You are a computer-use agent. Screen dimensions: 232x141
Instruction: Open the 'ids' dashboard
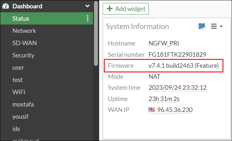[x=16, y=129]
